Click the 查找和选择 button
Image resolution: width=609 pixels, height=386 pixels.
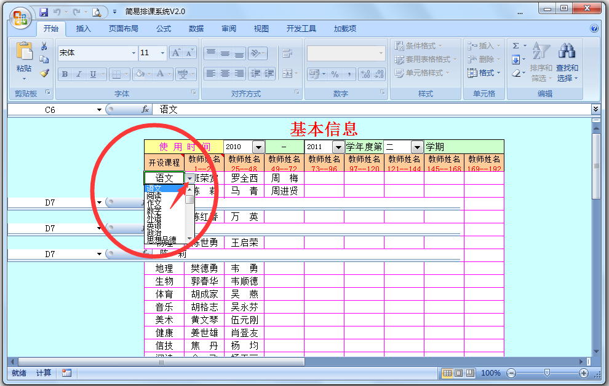567,68
